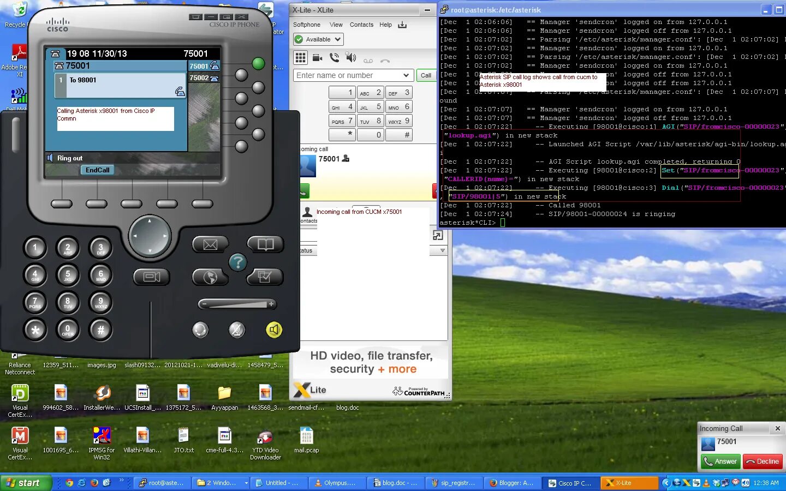Click the pop-out icon in X-Lite contacts panel
Screen dimensions: 786x491
point(438,235)
